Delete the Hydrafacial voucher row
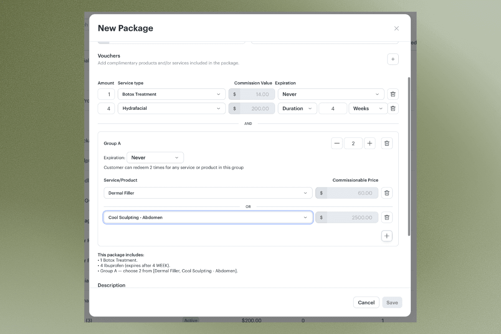This screenshot has width=501, height=334. pos(393,109)
